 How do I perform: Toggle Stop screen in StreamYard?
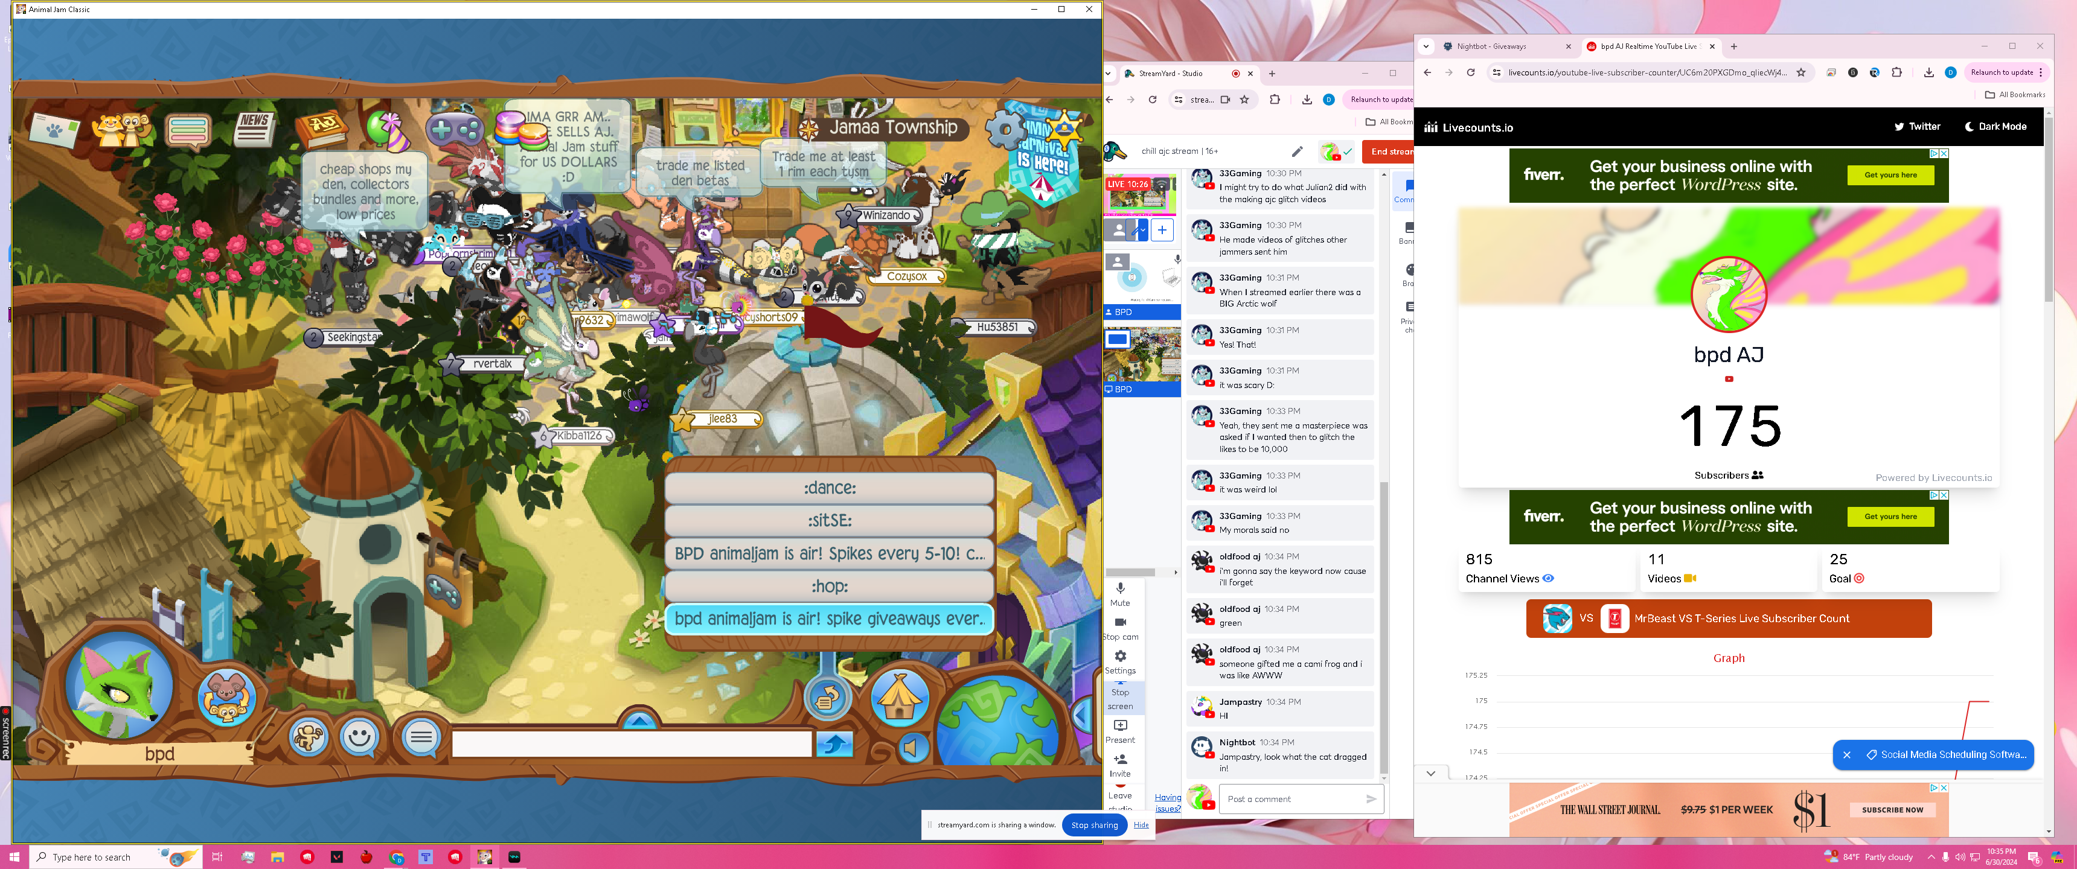pos(1120,698)
